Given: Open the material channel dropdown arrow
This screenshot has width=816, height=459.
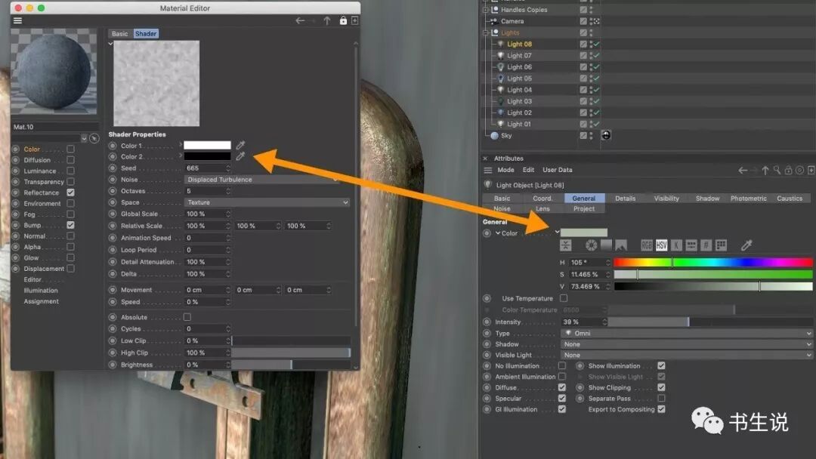Looking at the screenshot, I should pyautogui.click(x=84, y=138).
